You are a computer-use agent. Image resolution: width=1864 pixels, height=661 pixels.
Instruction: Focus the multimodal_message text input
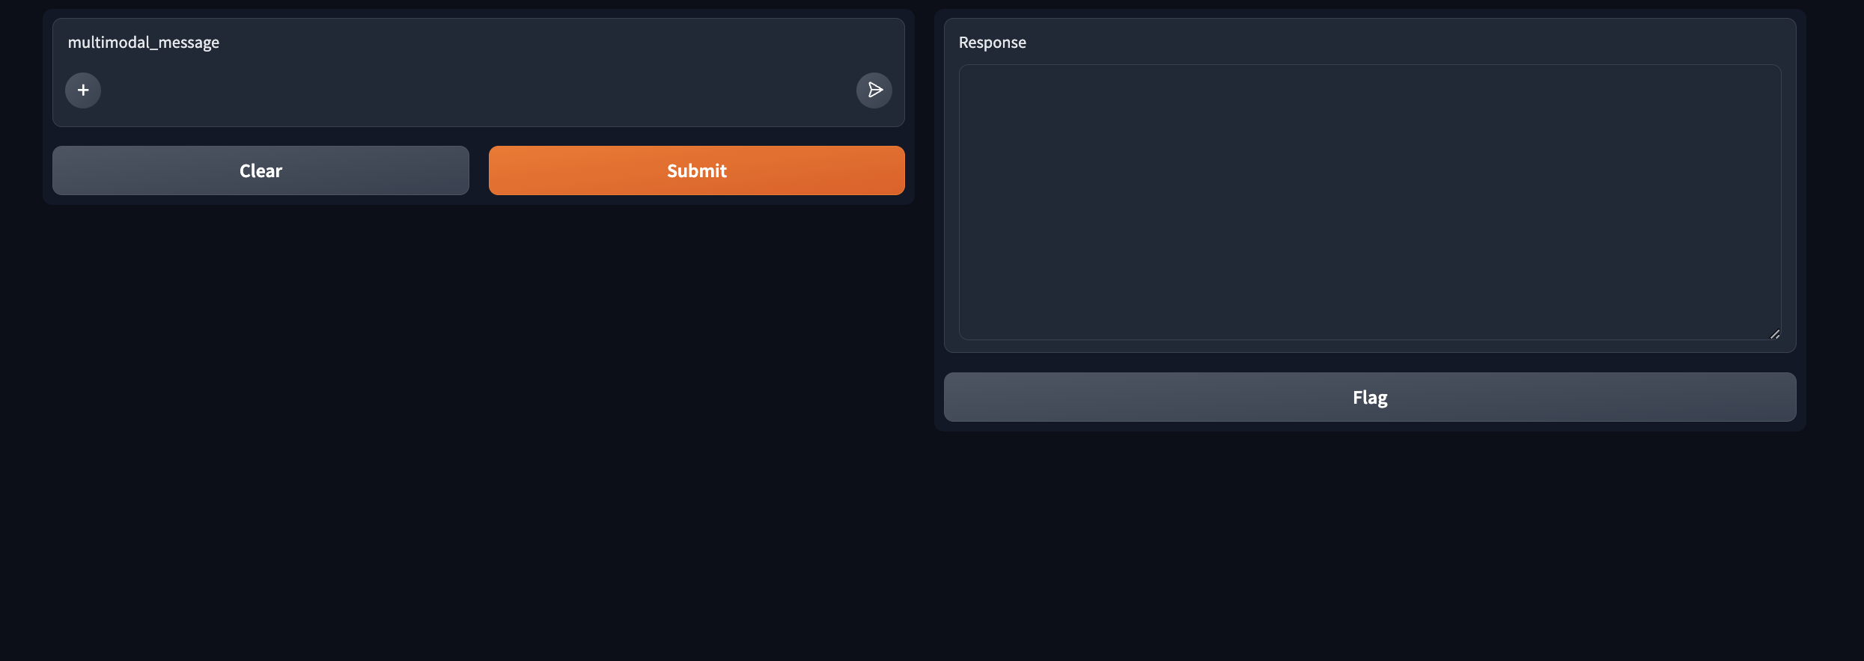478,90
